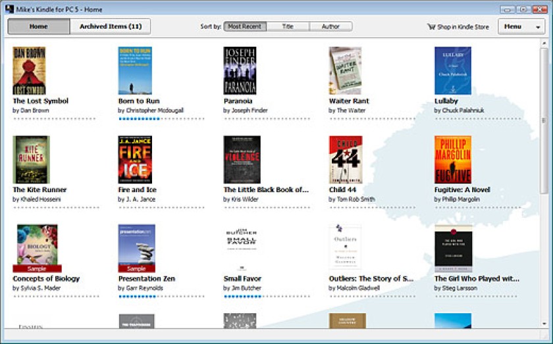
Task: Open The Little Black Book of Violence cover
Action: tap(242, 160)
